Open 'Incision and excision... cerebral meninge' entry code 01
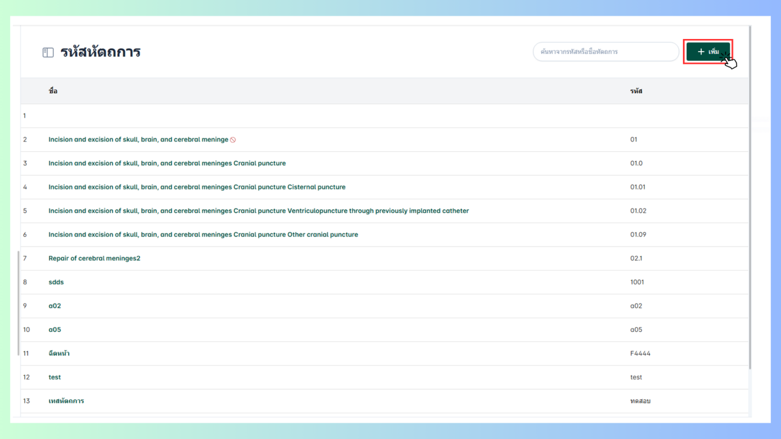 [x=138, y=139]
